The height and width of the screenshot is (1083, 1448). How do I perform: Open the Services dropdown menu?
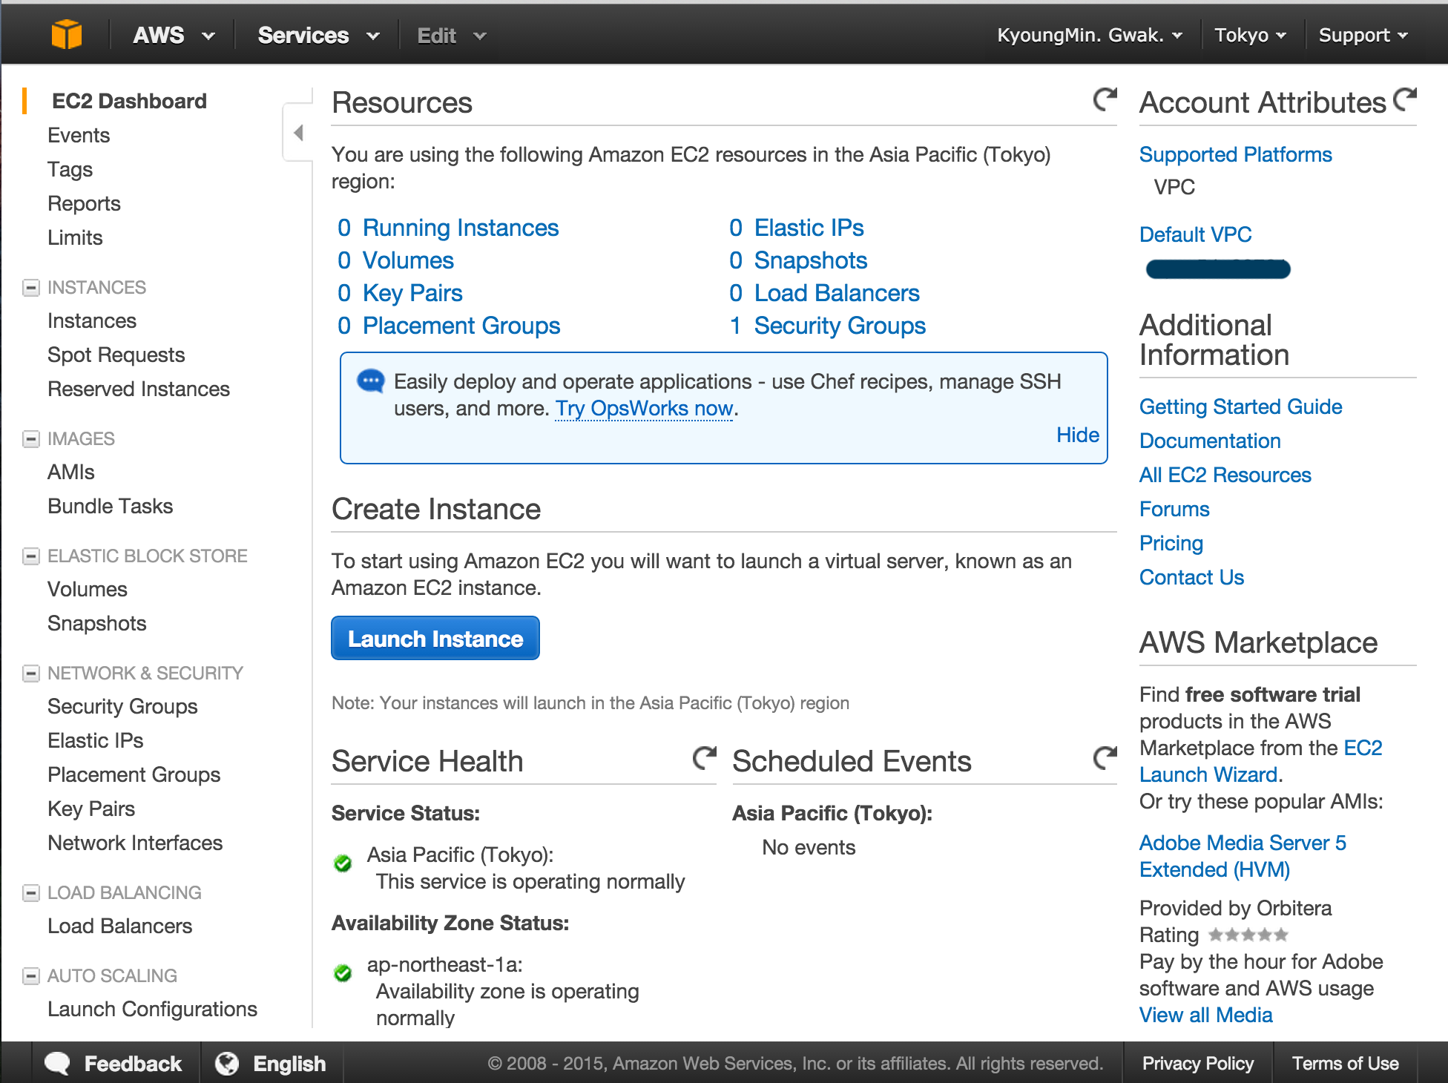(318, 35)
